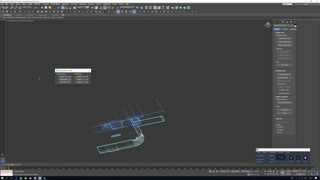This screenshot has height=180, width=320.
Task: Activate the Select and Rotate tool
Action: pyautogui.click(x=66, y=8)
